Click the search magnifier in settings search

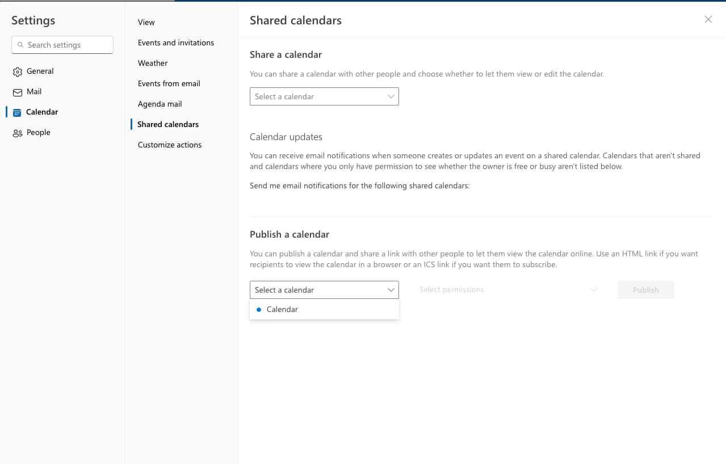tap(20, 44)
